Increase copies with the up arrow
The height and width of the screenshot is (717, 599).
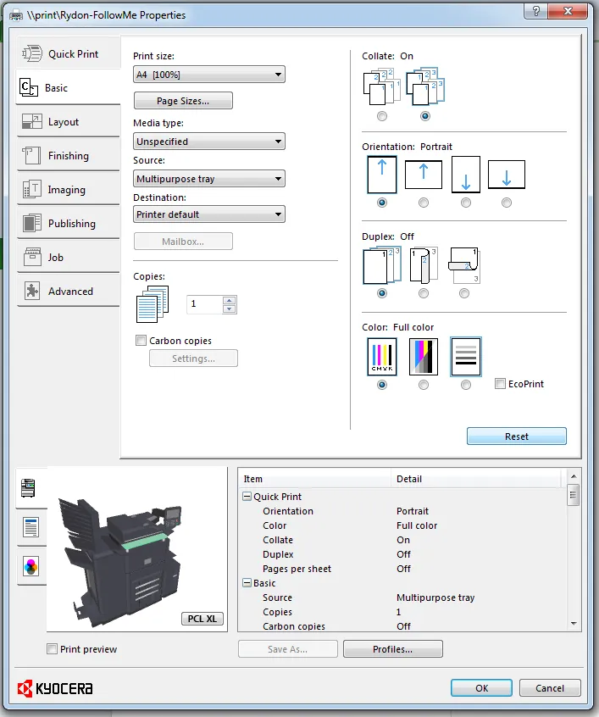click(230, 300)
